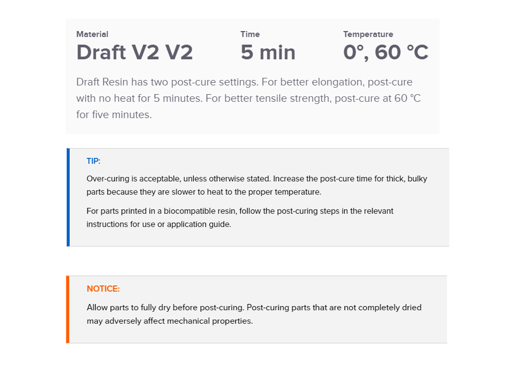Click 'with no heat for 5 minutes' line
512x387 pixels.
pos(248,98)
